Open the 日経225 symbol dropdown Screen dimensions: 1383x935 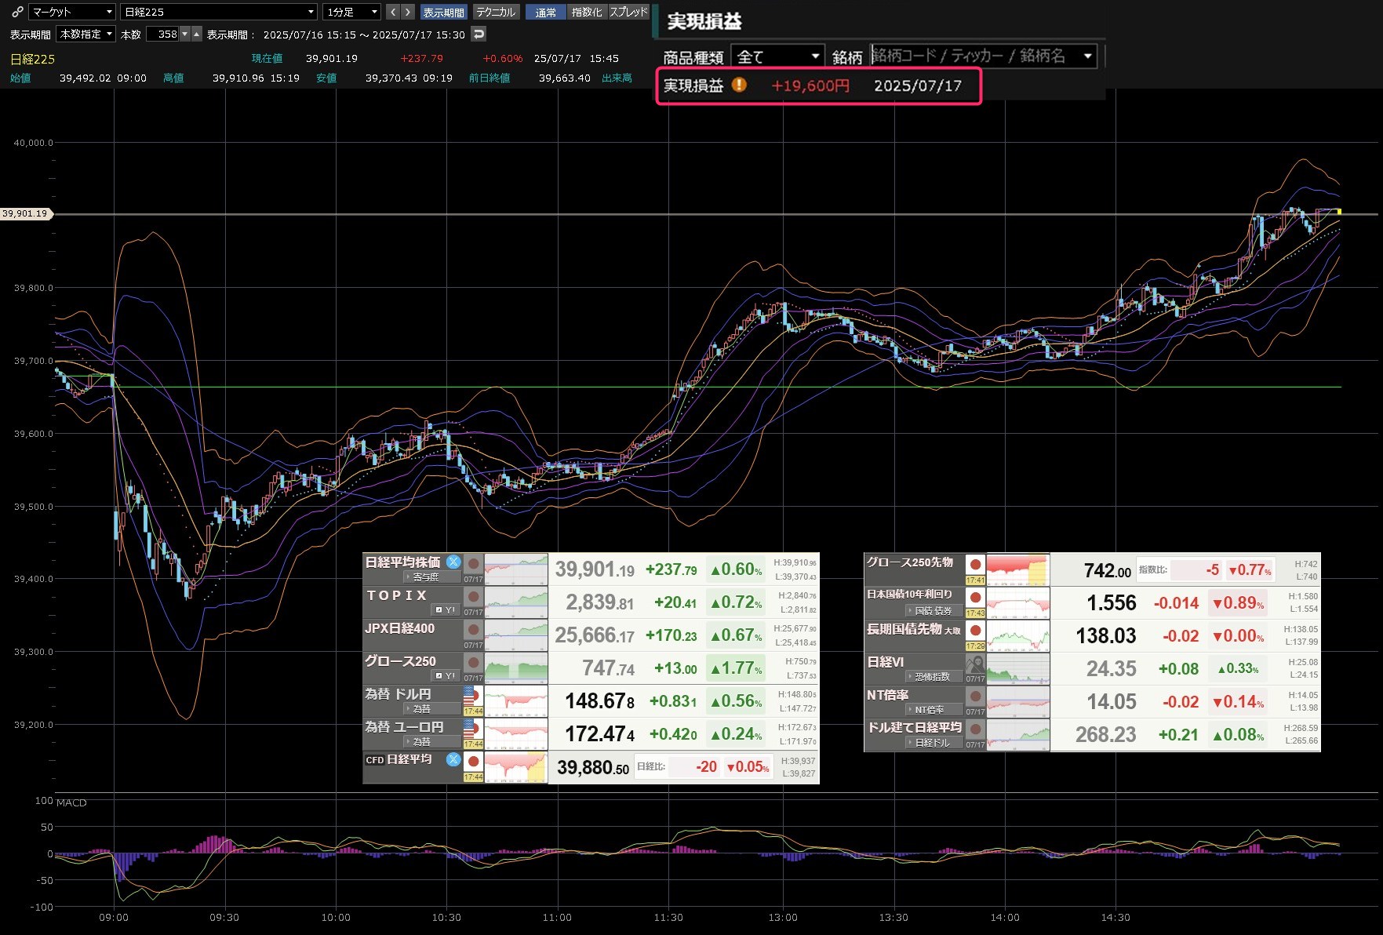[219, 12]
